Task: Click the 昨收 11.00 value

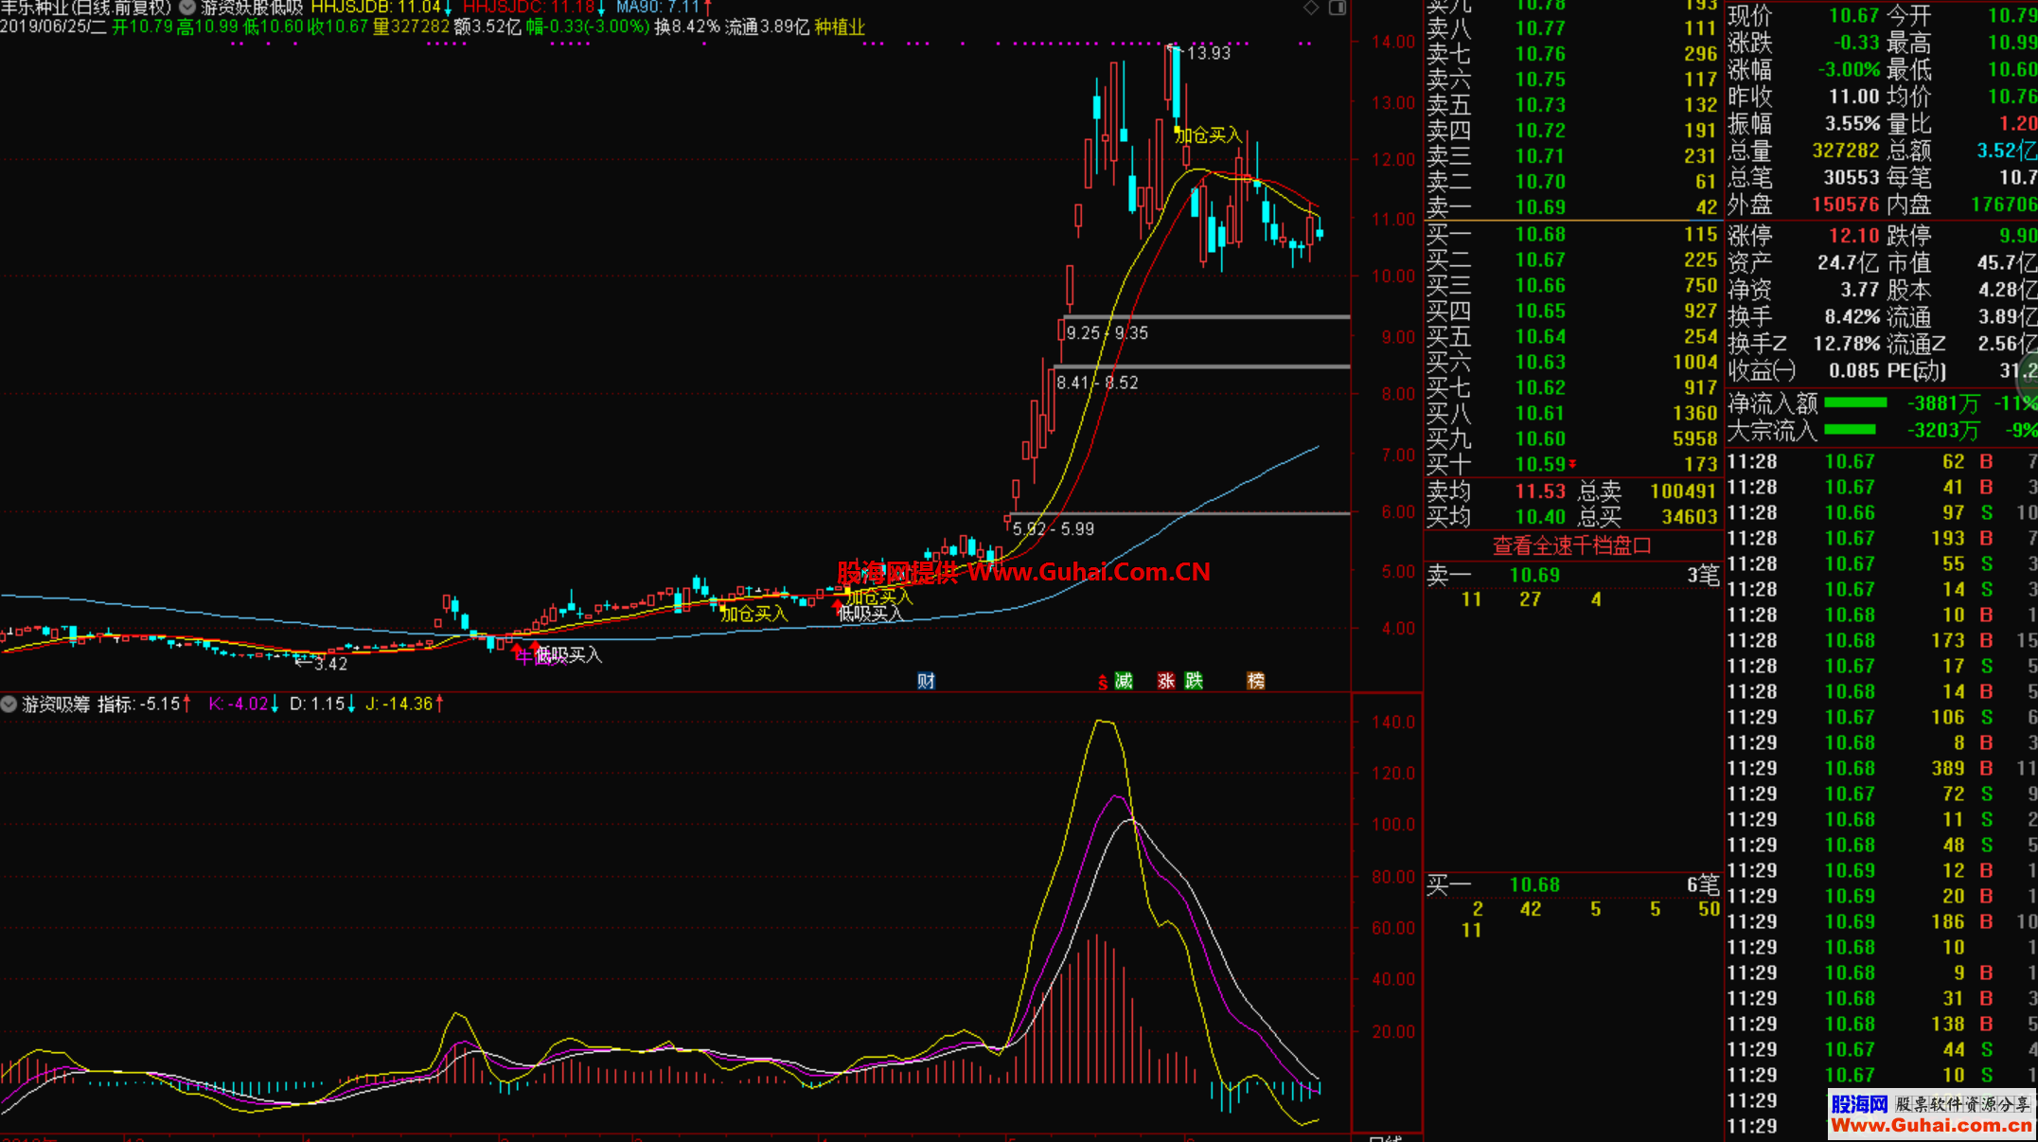Action: pos(1853,97)
